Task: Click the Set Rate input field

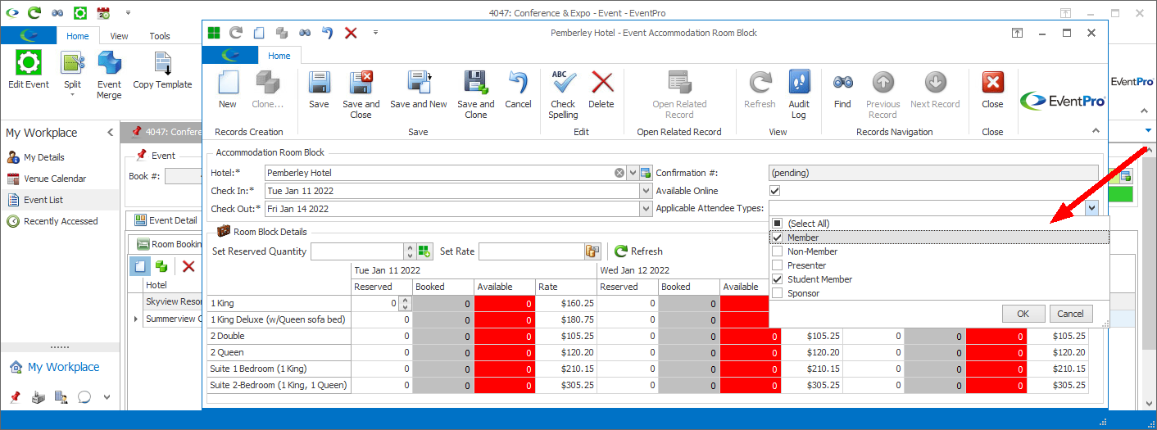Action: click(531, 251)
